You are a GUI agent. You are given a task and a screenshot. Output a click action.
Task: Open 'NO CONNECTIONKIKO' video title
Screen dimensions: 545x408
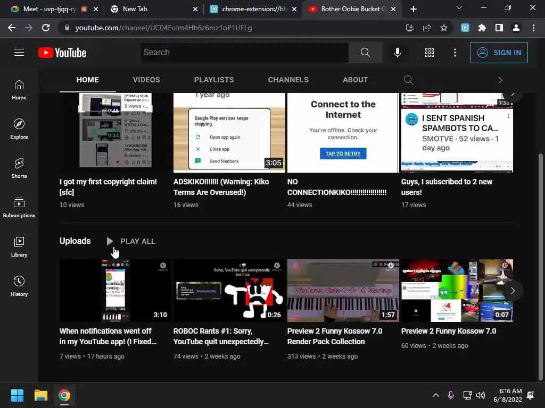[337, 187]
